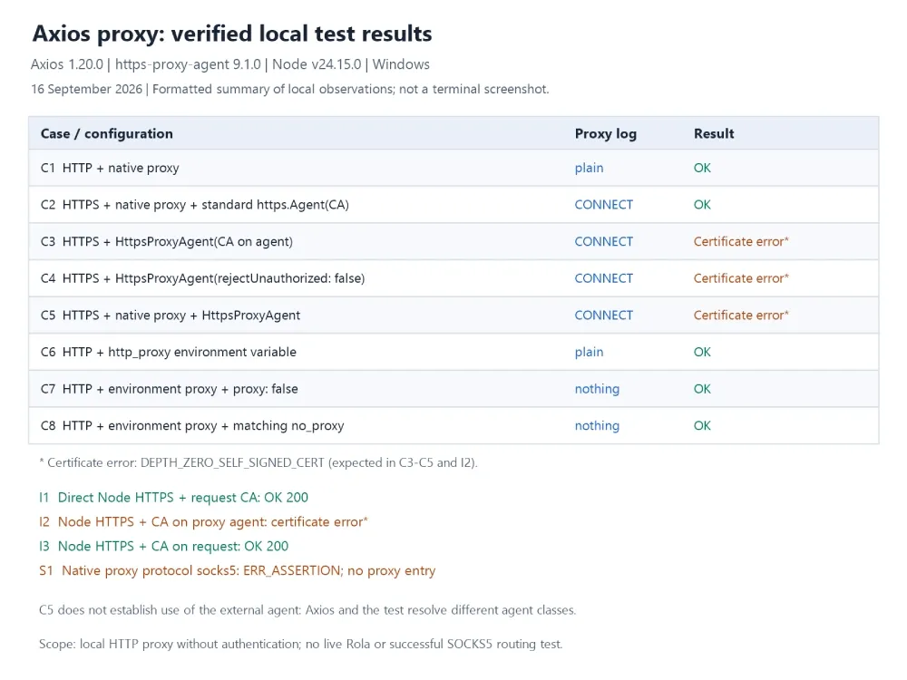This screenshot has width=907, height=680.
Task: Click 'plain' proxy log in C6 row
Action: pos(589,352)
